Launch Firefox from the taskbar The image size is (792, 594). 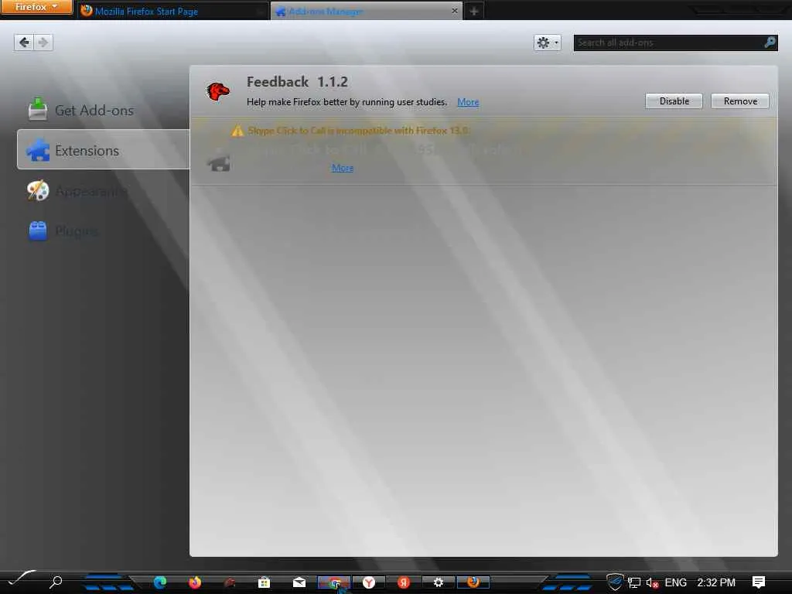[194, 582]
